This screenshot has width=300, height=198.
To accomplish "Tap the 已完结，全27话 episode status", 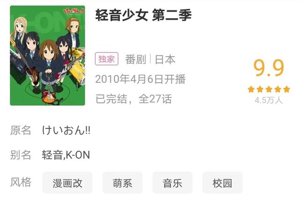I will (x=134, y=99).
